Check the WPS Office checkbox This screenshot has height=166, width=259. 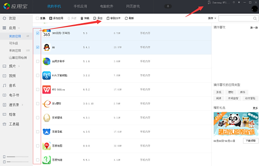point(38,89)
